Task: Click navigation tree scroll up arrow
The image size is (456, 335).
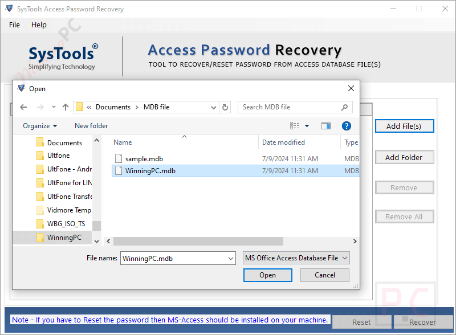Action: tap(97, 141)
